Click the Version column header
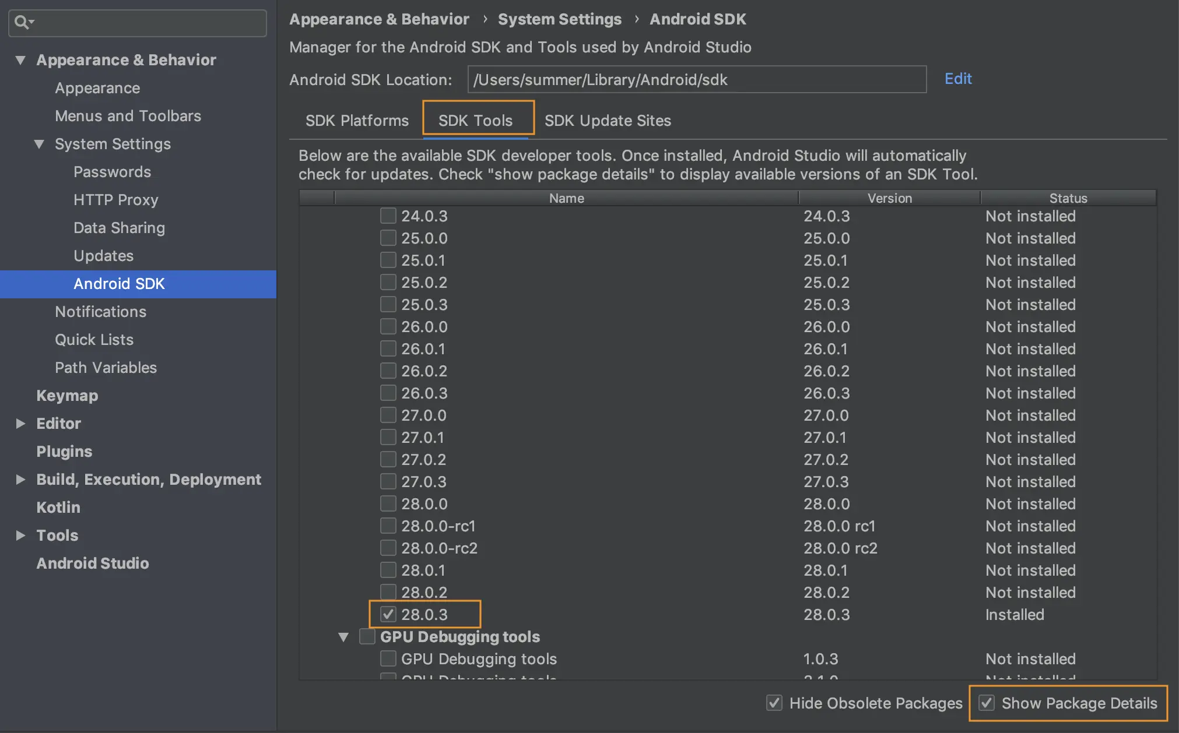This screenshot has height=733, width=1179. click(889, 198)
